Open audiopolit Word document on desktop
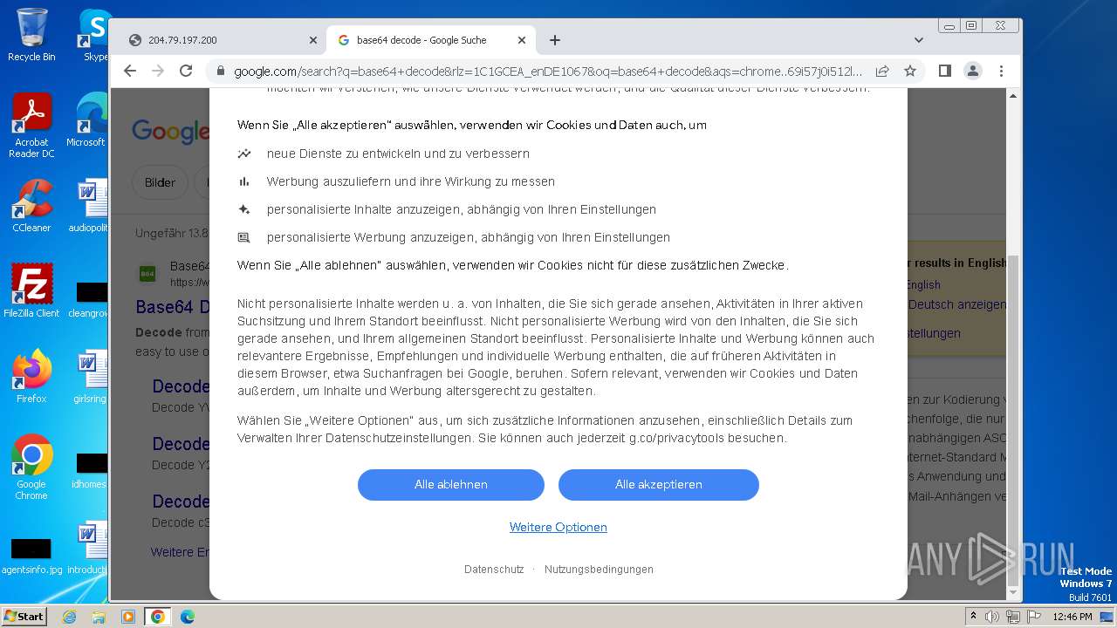1117x628 pixels. click(x=89, y=206)
